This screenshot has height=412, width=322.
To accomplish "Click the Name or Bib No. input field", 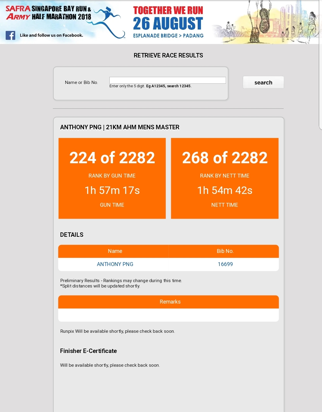I will tap(168, 80).
